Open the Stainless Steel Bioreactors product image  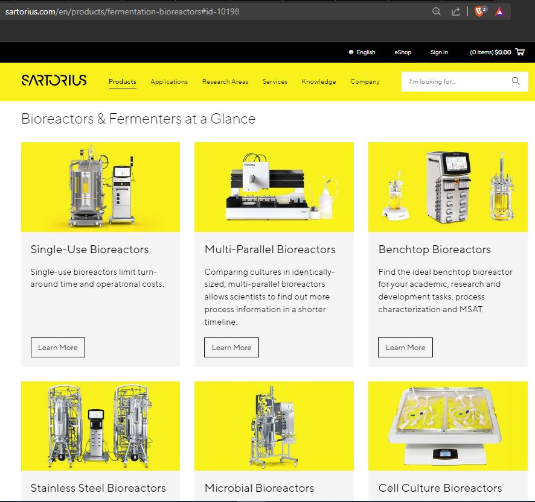[100, 426]
